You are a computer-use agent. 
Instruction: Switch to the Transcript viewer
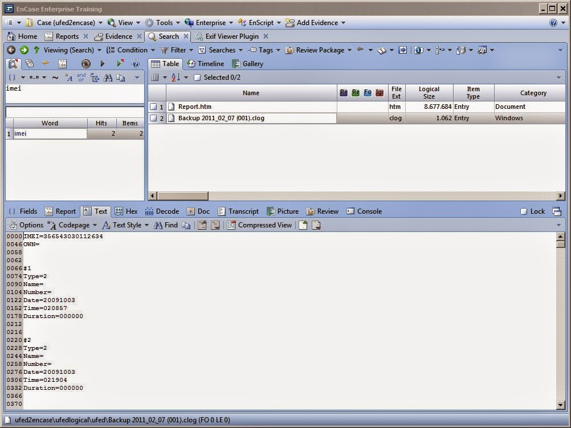pos(238,211)
